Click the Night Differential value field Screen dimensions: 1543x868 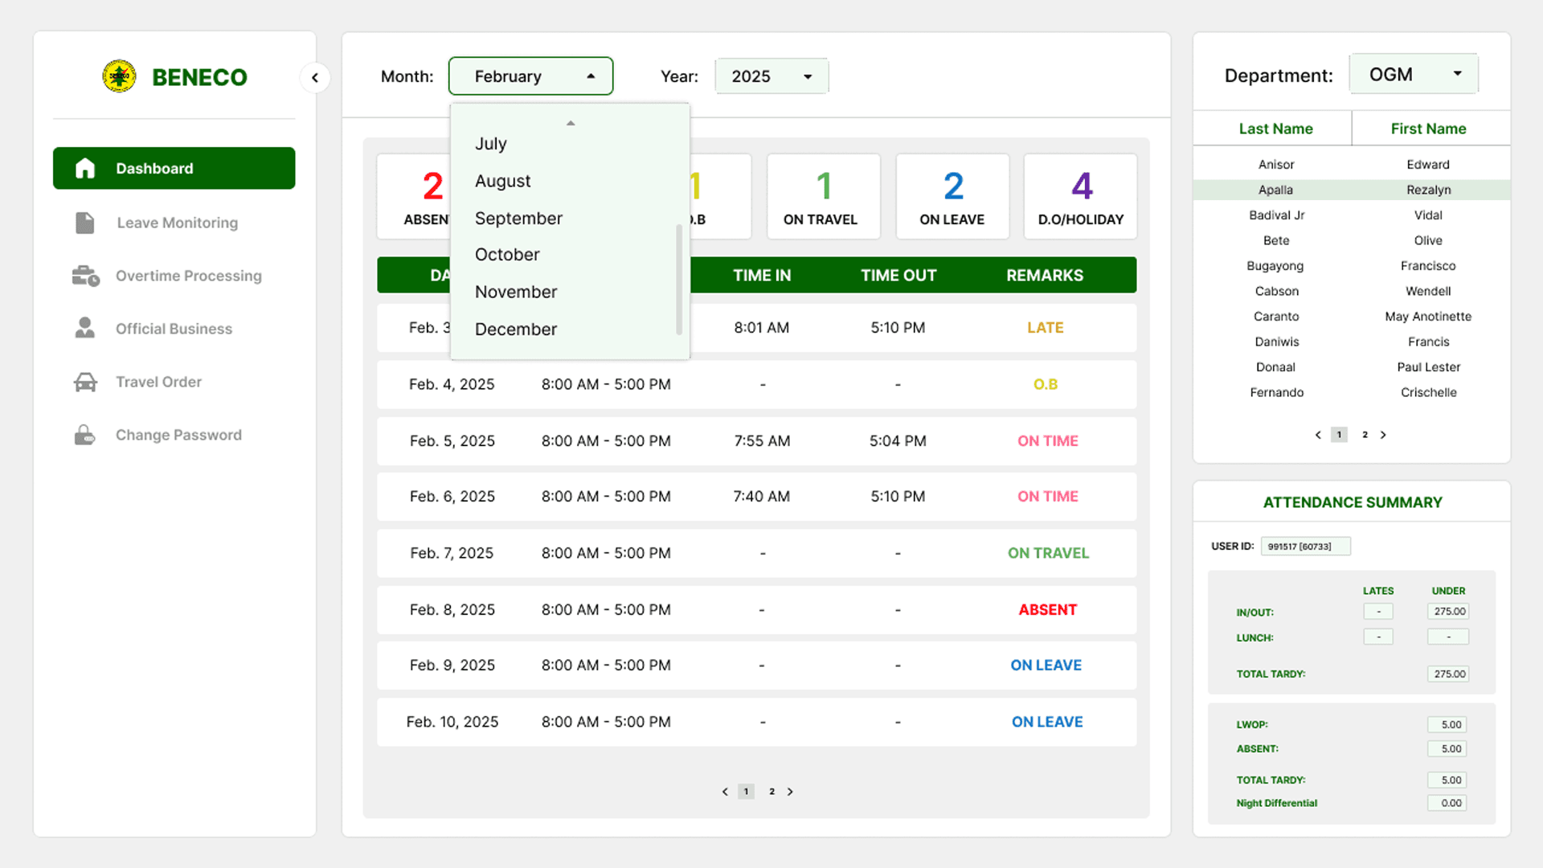point(1447,803)
